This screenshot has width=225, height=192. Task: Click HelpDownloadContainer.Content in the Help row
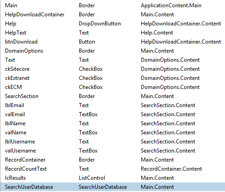point(181,24)
